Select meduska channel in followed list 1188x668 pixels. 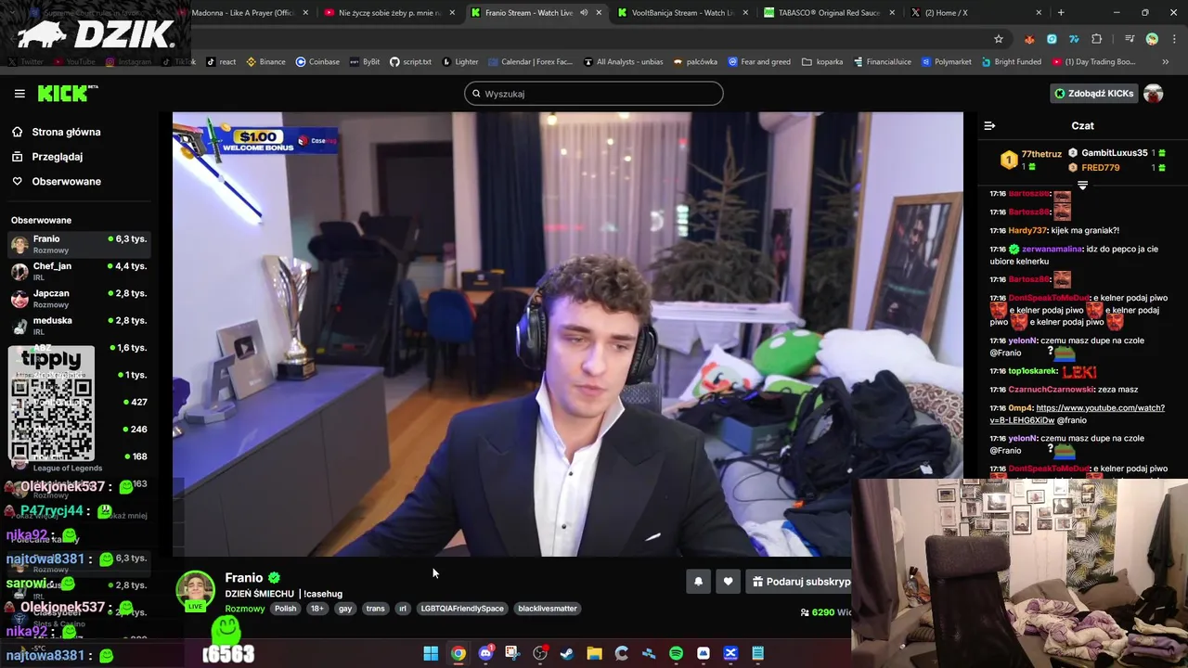[79, 326]
